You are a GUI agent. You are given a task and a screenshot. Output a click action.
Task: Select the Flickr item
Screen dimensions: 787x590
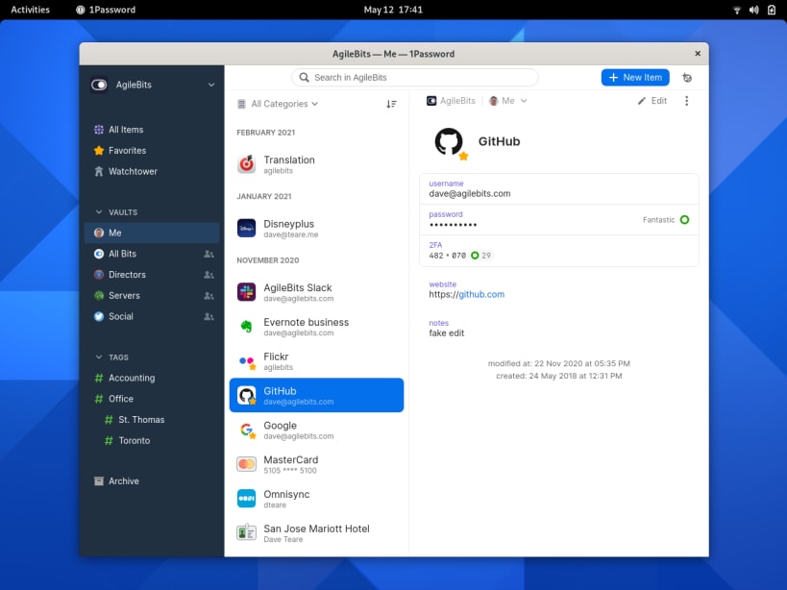pos(316,360)
